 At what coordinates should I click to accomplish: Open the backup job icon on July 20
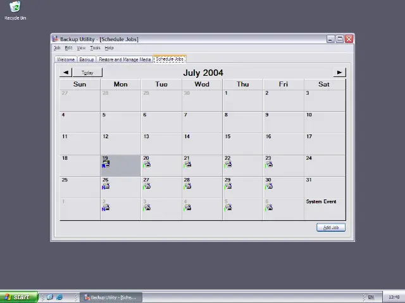[147, 164]
